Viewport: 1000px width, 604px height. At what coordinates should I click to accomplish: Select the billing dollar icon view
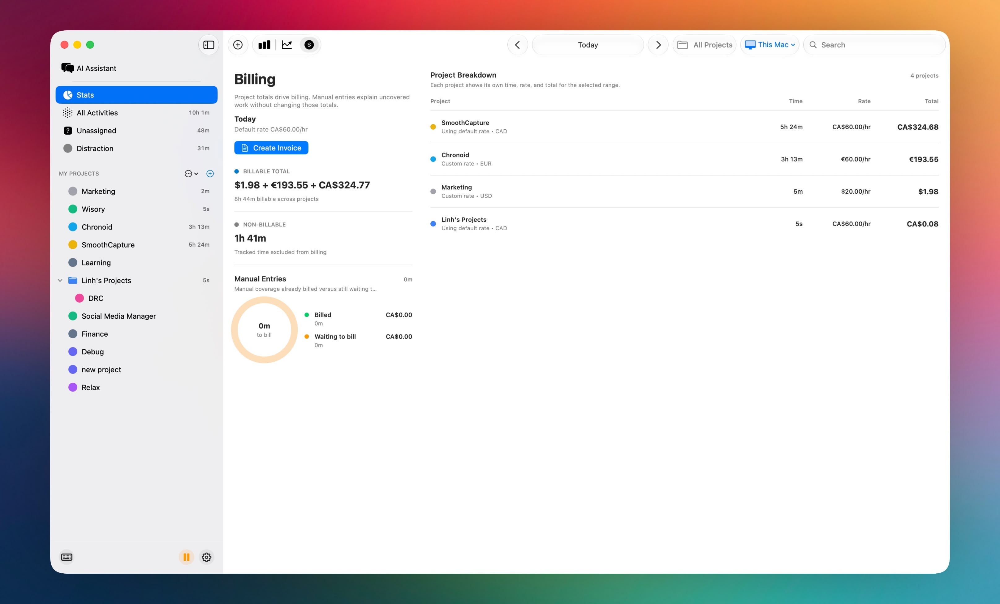pos(309,45)
